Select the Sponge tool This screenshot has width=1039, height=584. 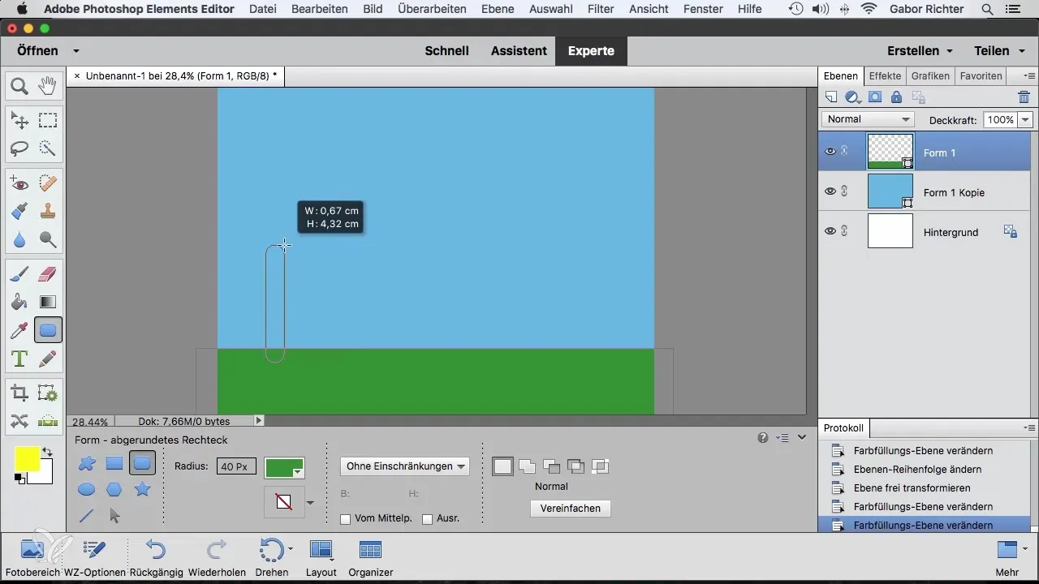pos(48,239)
